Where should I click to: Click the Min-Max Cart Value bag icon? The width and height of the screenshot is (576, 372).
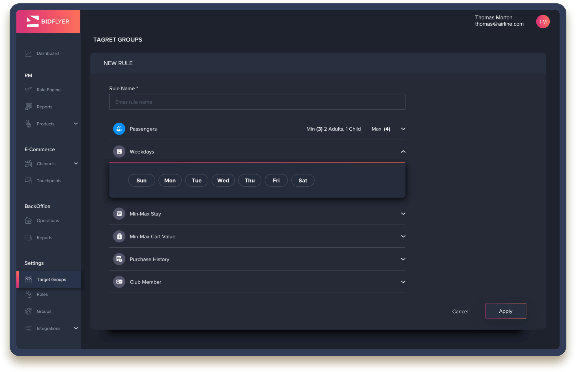coord(119,237)
